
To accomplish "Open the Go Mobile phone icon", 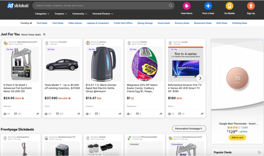I will click(229, 6).
